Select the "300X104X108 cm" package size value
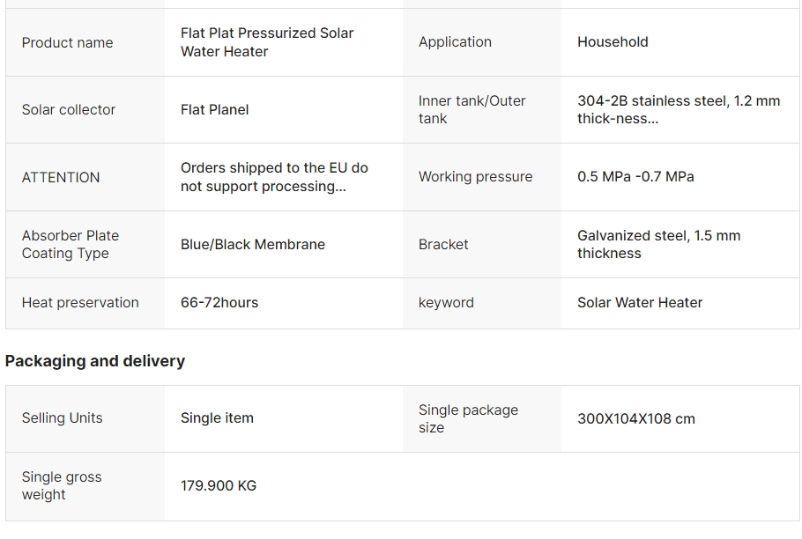 635,418
